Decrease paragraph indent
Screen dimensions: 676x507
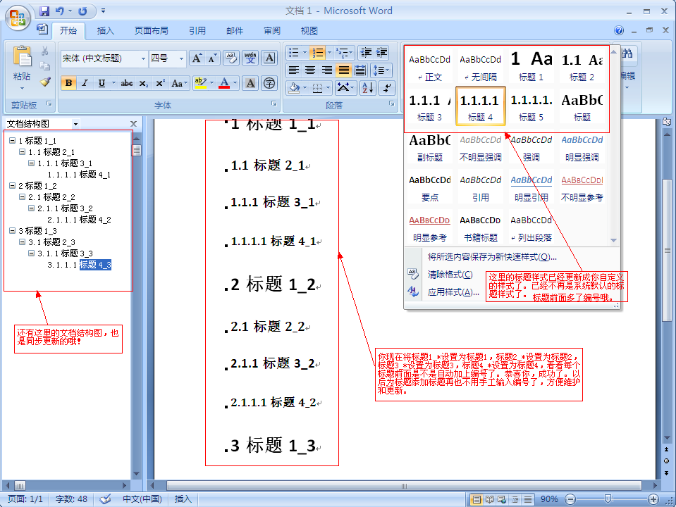(x=366, y=53)
